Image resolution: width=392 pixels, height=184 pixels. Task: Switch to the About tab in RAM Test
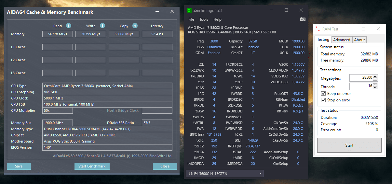(359, 40)
